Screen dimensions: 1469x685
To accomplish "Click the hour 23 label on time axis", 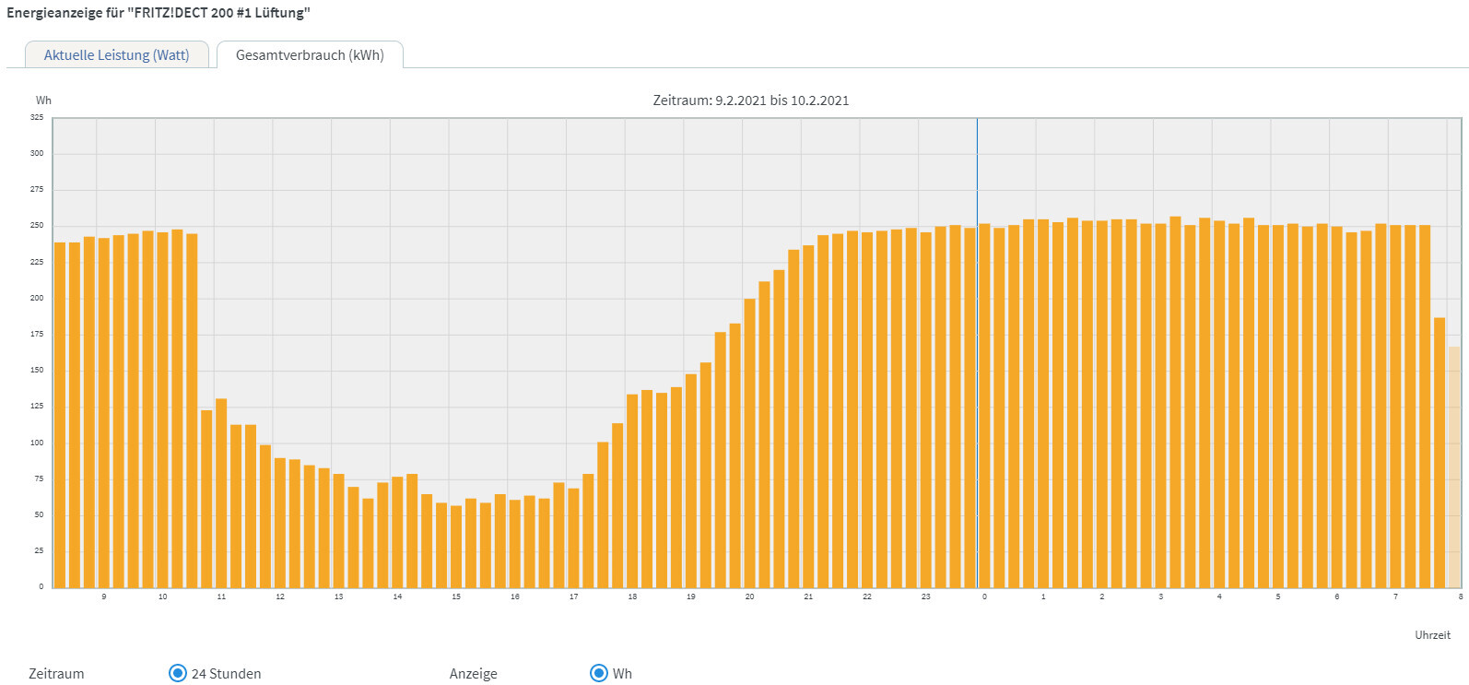I will (925, 597).
